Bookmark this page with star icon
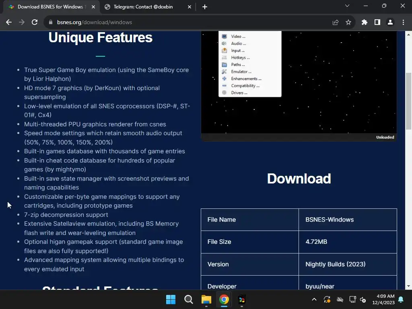The height and width of the screenshot is (309, 412). (348, 23)
